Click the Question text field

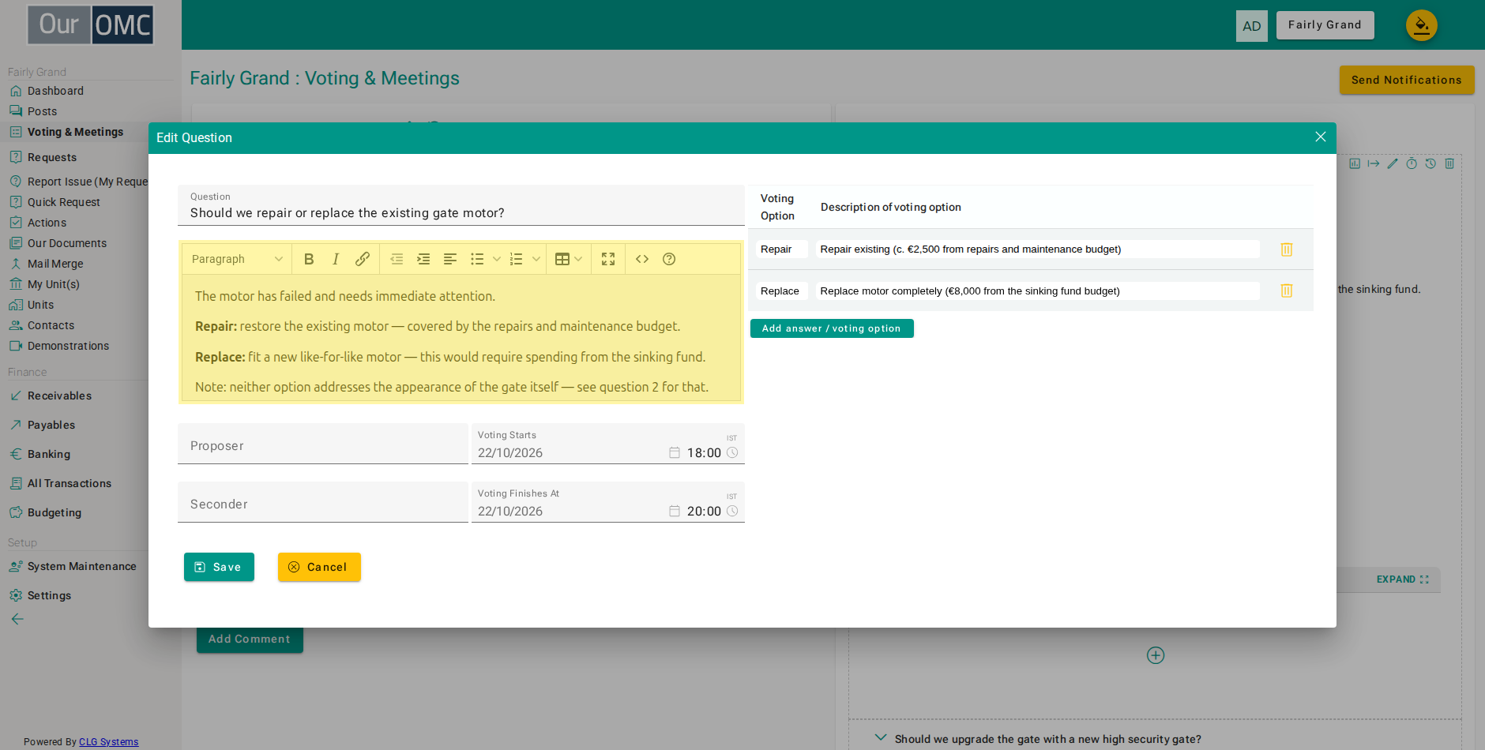461,205
